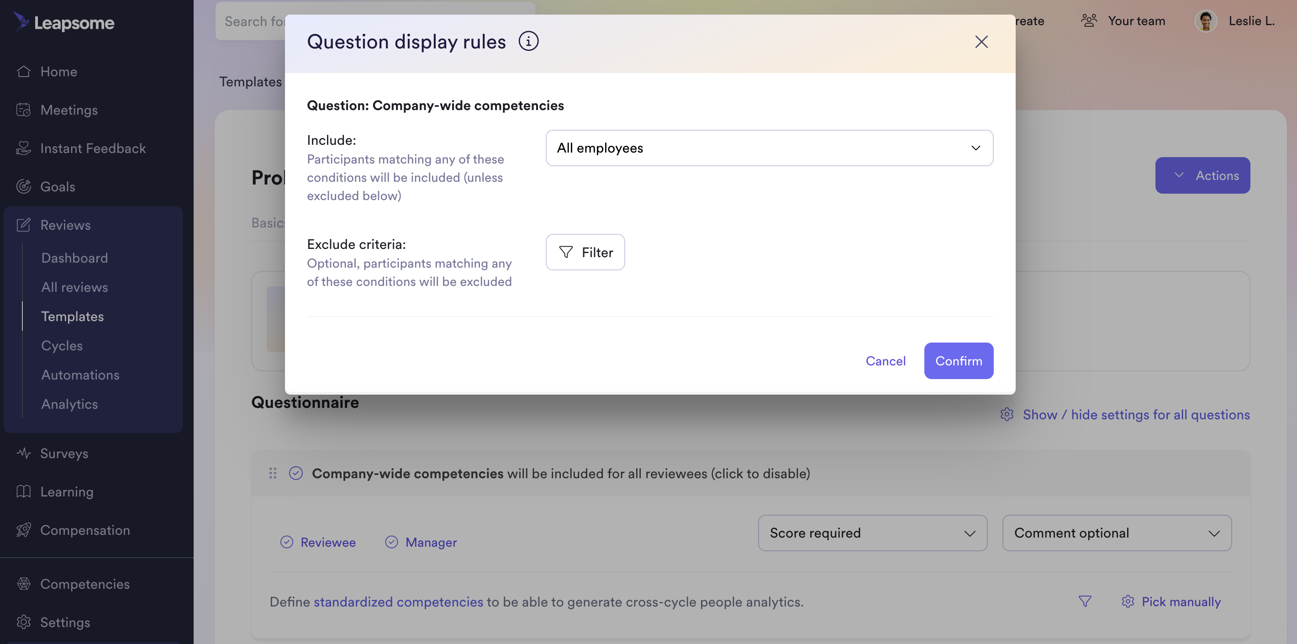
Task: Open All reviews under Reviews
Action: 74,287
